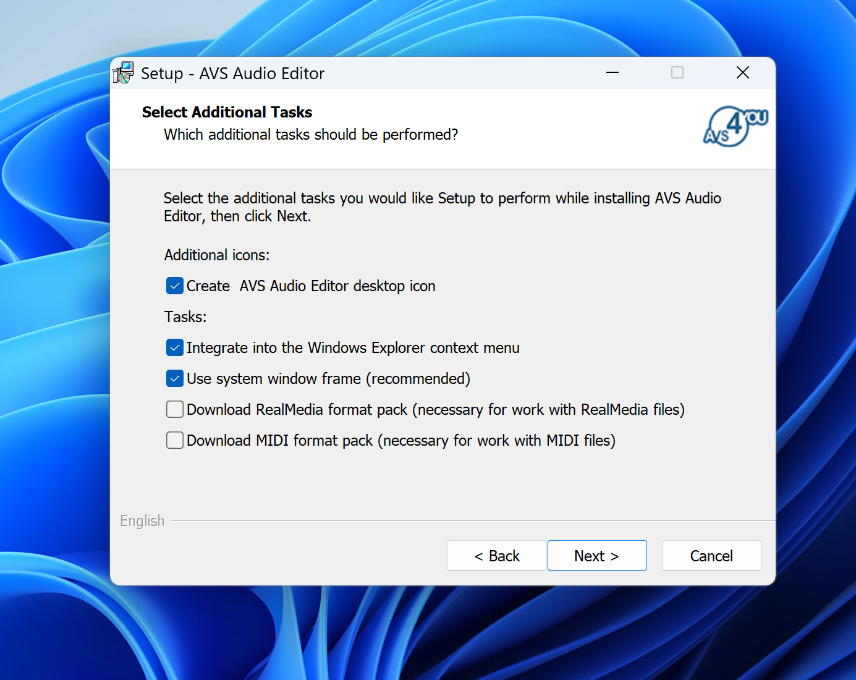Click the 'Setup - AVS Audio Editor' title text
This screenshot has width=856, height=680.
point(232,74)
